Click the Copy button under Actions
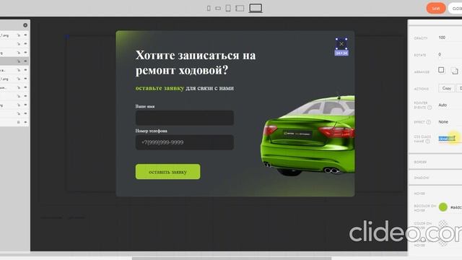The height and width of the screenshot is (260, 462). coord(447,88)
